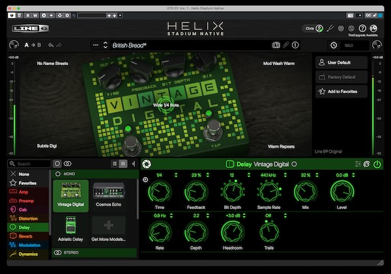Adjust Rate 0.9 Hz stepper arrows
Viewport: 391px width, 274px height.
(x=171, y=215)
